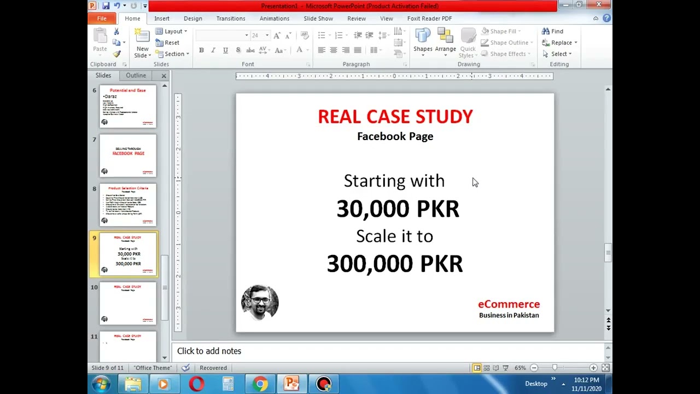Undo the last action
The height and width of the screenshot is (394, 700).
point(116,5)
